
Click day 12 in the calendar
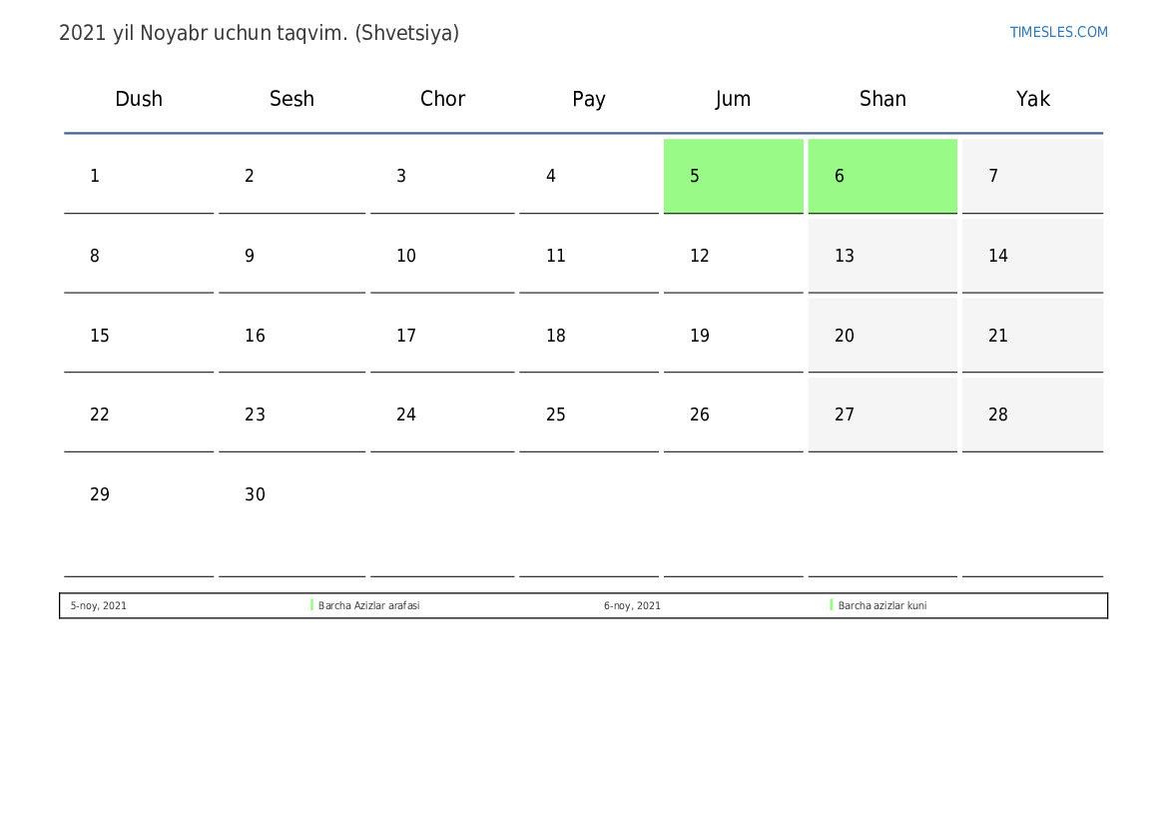[733, 256]
